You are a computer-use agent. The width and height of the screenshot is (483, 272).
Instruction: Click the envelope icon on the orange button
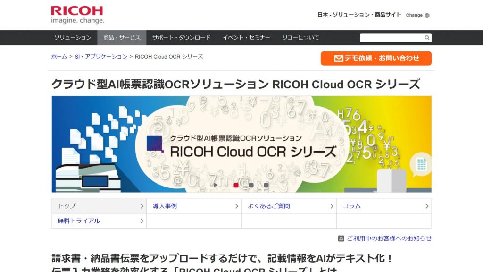[x=338, y=59]
